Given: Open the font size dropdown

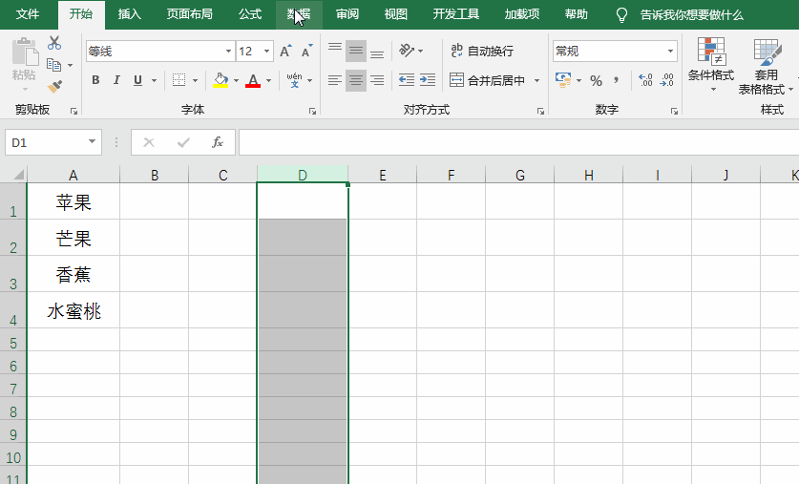Looking at the screenshot, I should 266,51.
